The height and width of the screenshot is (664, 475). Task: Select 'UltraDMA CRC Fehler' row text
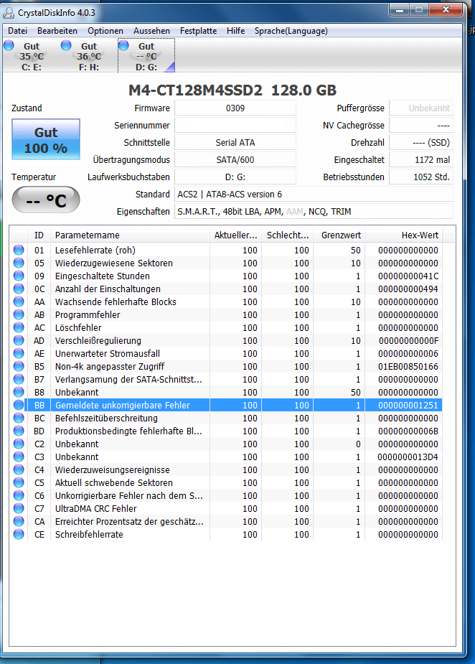(x=95, y=508)
